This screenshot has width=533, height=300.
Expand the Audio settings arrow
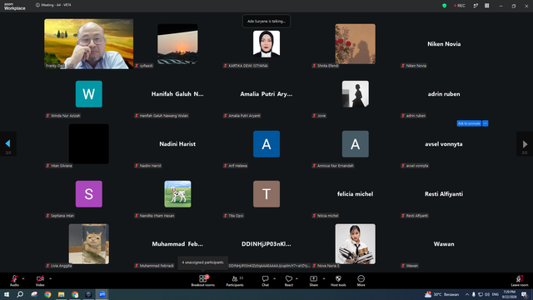coord(23,278)
